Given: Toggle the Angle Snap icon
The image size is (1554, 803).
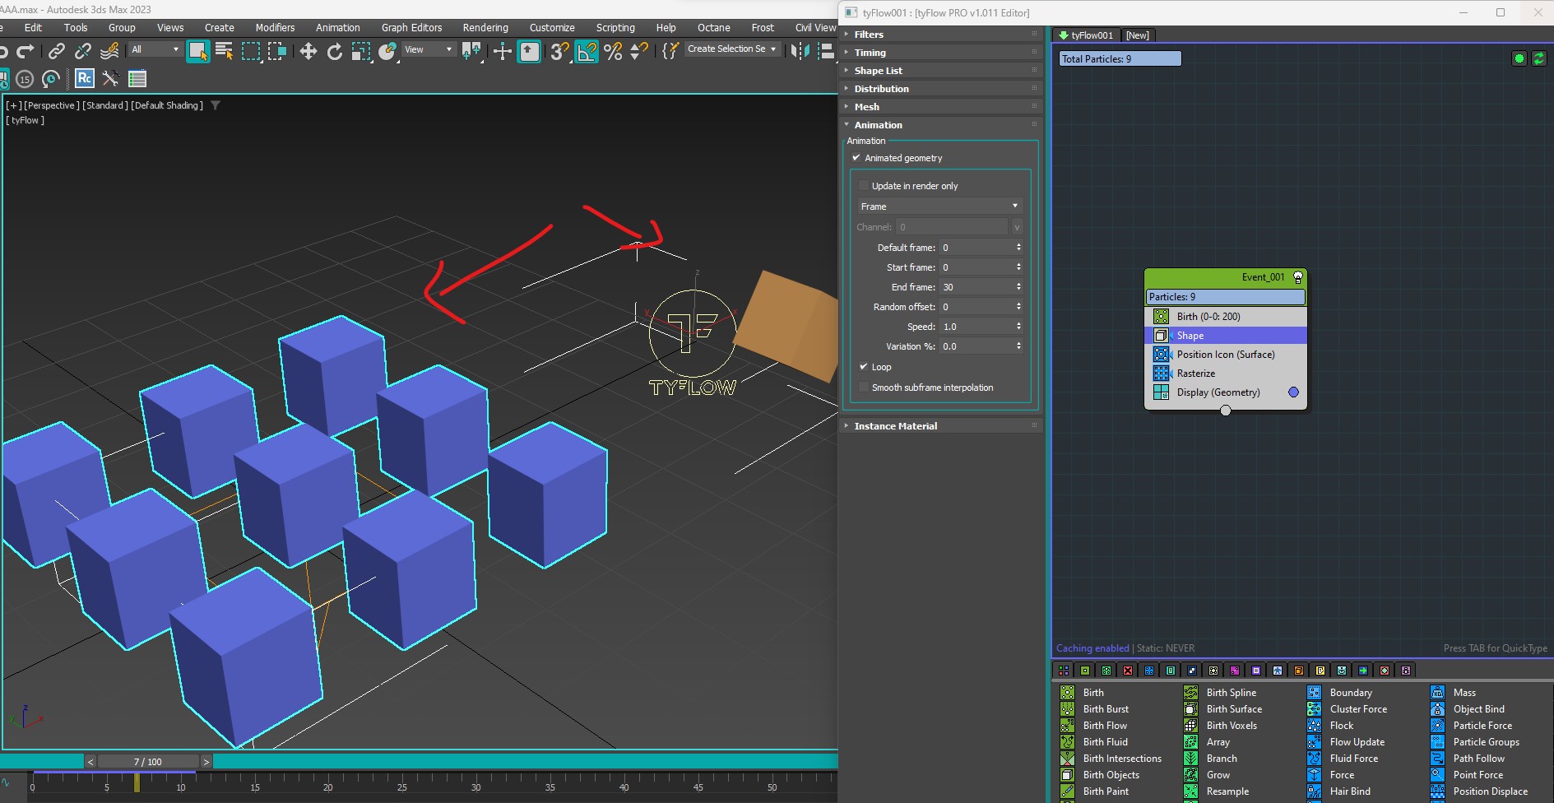Looking at the screenshot, I should click(587, 52).
